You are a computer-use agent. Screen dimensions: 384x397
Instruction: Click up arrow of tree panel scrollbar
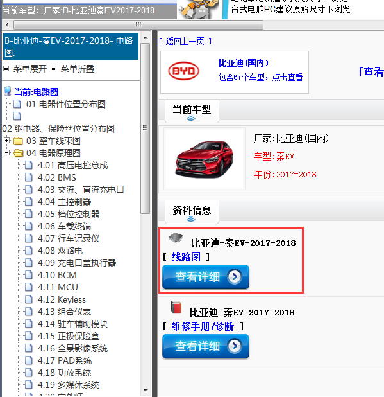pyautogui.click(x=146, y=37)
